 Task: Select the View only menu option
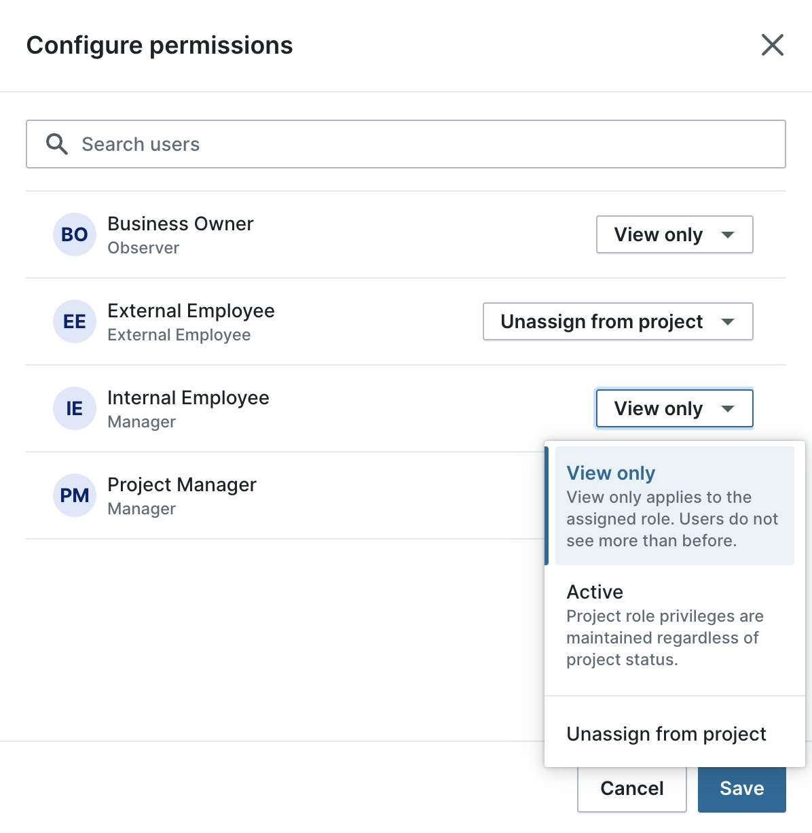[x=675, y=506]
